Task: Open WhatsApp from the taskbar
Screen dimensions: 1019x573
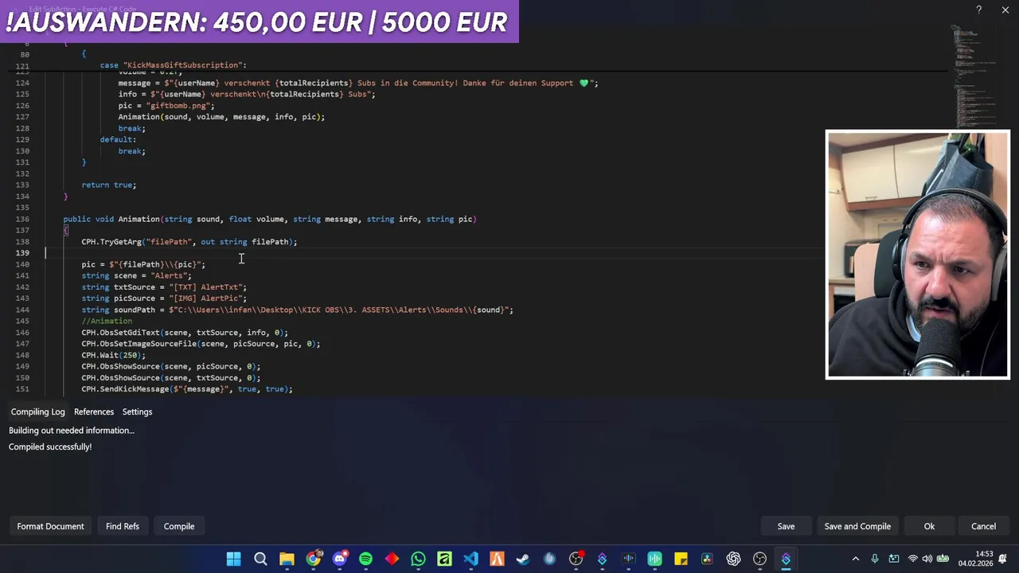Action: point(418,559)
